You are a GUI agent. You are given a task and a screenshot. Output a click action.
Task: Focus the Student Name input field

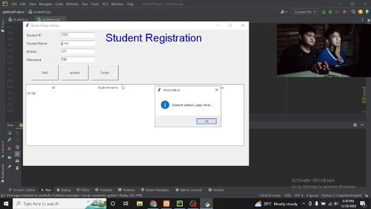(78, 43)
